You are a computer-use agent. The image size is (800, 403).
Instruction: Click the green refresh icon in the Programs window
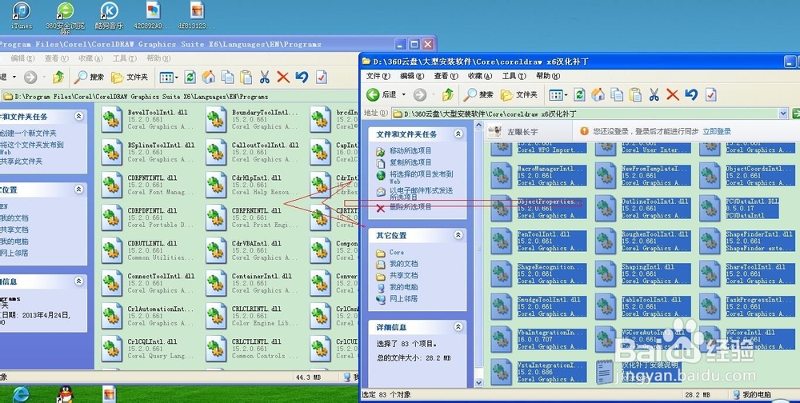[190, 77]
